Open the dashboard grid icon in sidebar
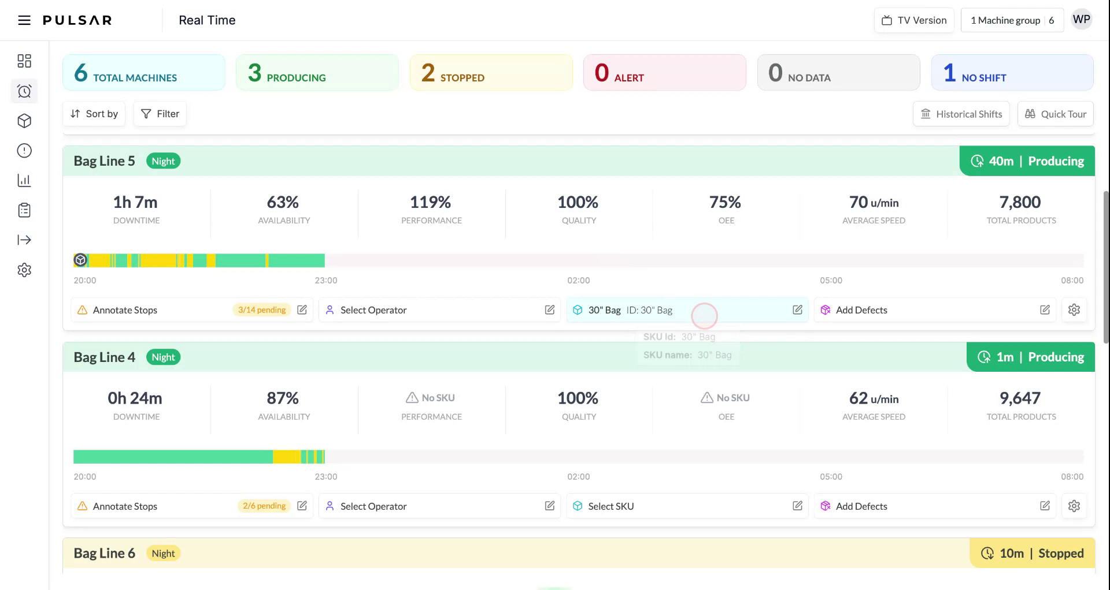 pyautogui.click(x=24, y=61)
